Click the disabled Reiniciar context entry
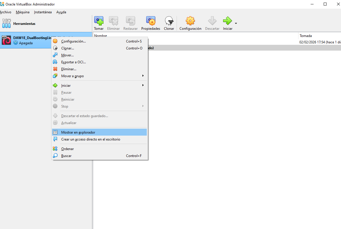Image resolution: width=341 pixels, height=229 pixels. (x=99, y=99)
